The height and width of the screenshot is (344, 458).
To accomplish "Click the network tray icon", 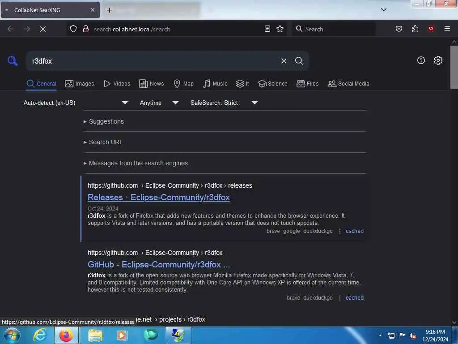I will click(x=391, y=335).
